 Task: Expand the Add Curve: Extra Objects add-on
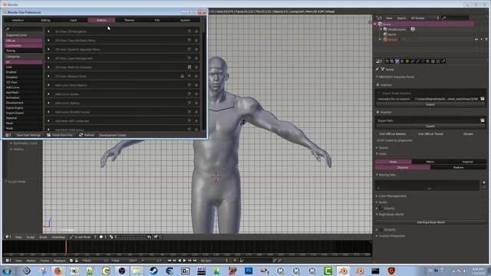click(x=48, y=85)
